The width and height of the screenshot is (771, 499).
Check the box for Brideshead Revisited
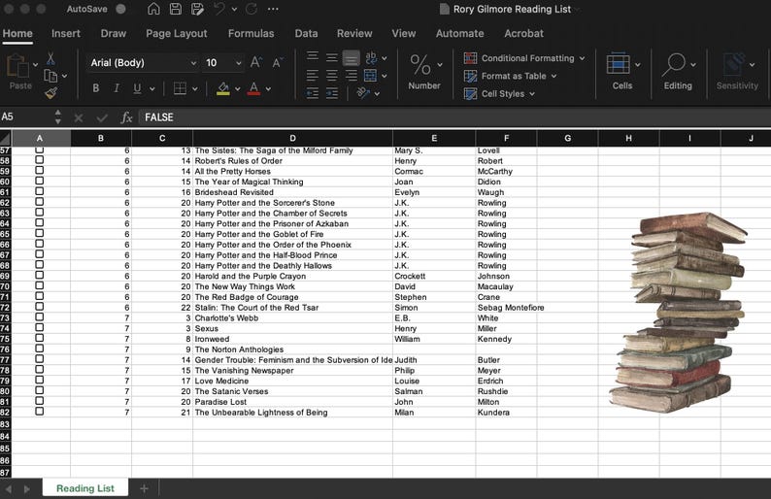(40, 191)
